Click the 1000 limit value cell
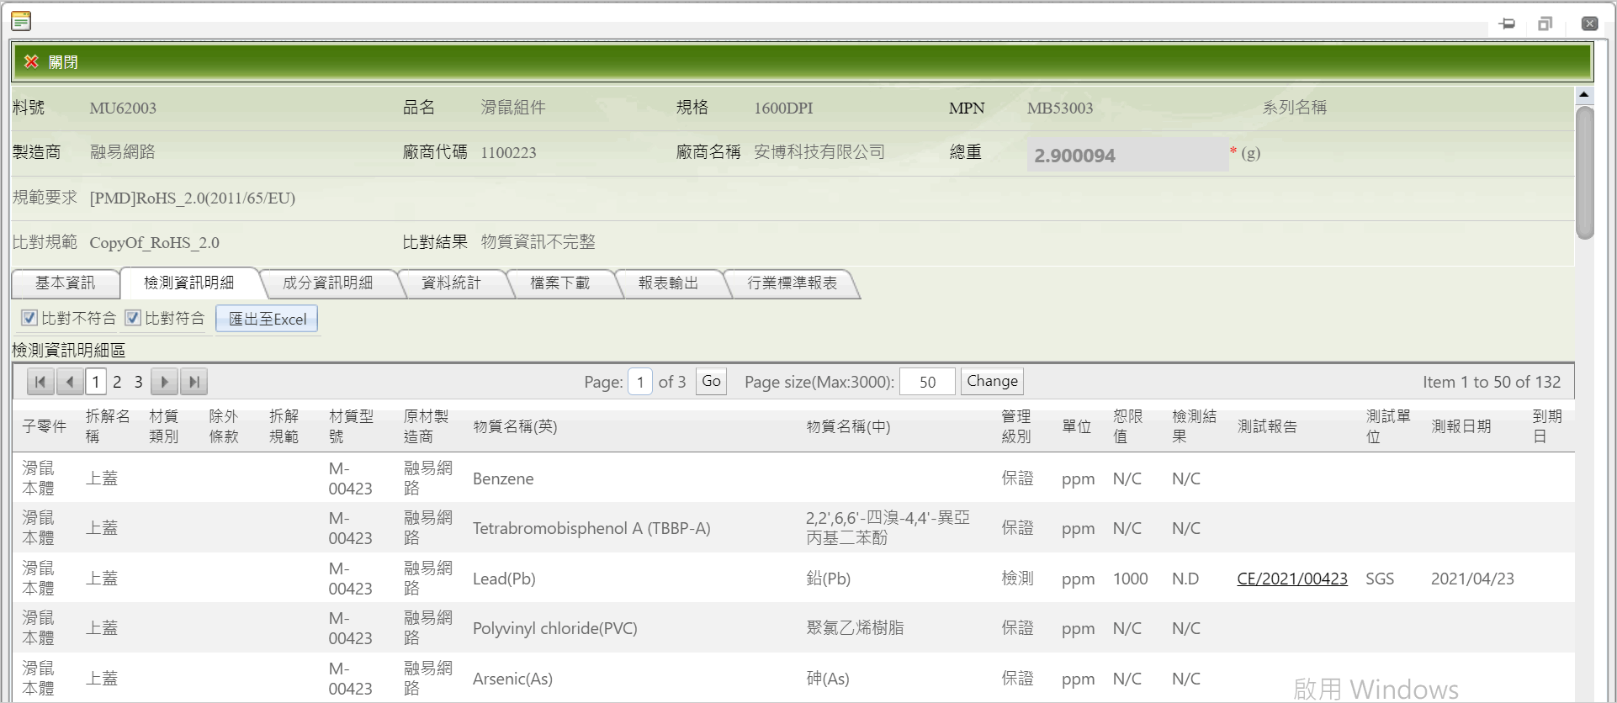Viewport: 1617px width, 703px height. coord(1130,579)
